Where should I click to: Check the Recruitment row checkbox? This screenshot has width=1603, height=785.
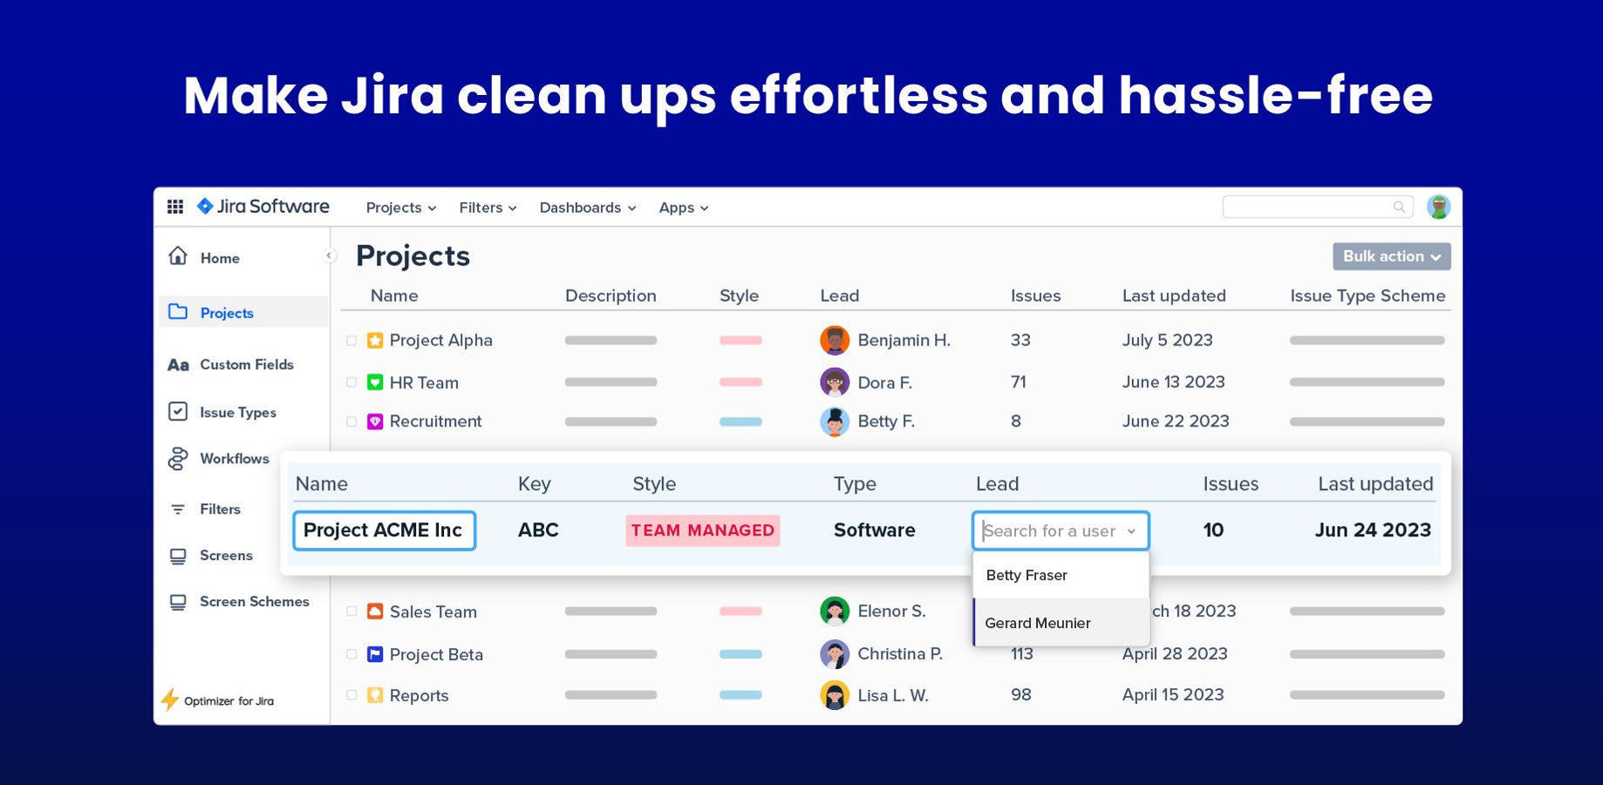click(351, 421)
